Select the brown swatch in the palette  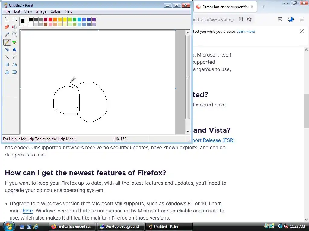click(46, 24)
